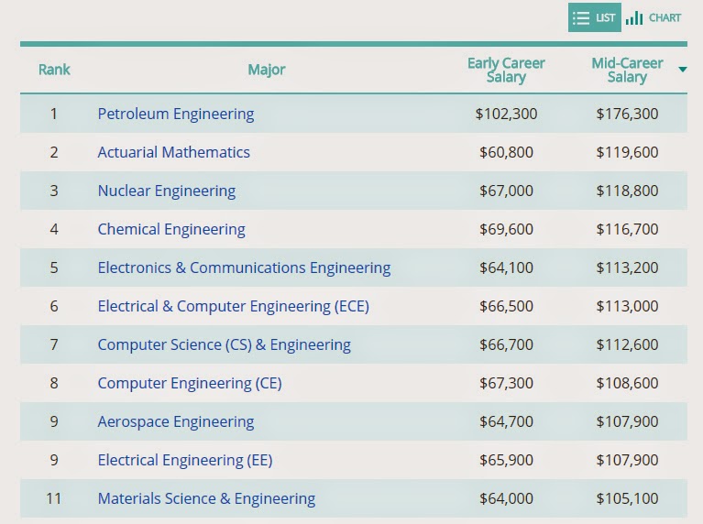The height and width of the screenshot is (524, 703).
Task: Sort by Early Career Salary column
Action: pyautogui.click(x=506, y=70)
